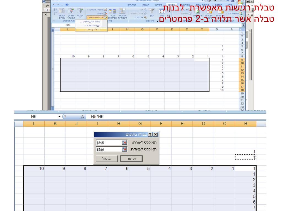Click the Refresh All green arrows icon
The width and height of the screenshot is (282, 211).
point(198,12)
